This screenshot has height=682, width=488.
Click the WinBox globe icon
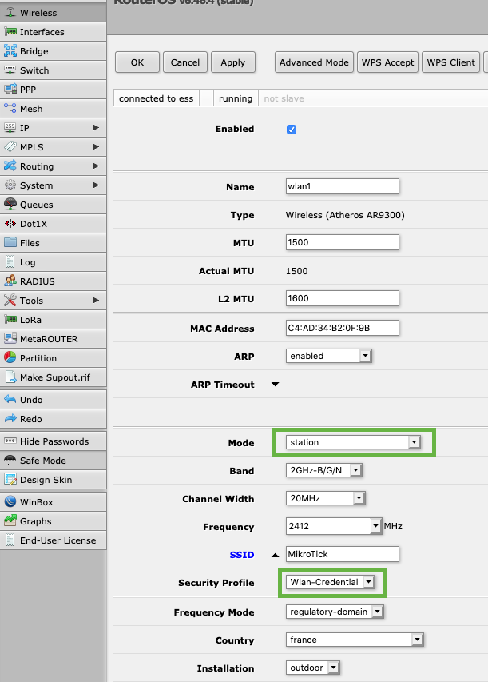point(10,502)
